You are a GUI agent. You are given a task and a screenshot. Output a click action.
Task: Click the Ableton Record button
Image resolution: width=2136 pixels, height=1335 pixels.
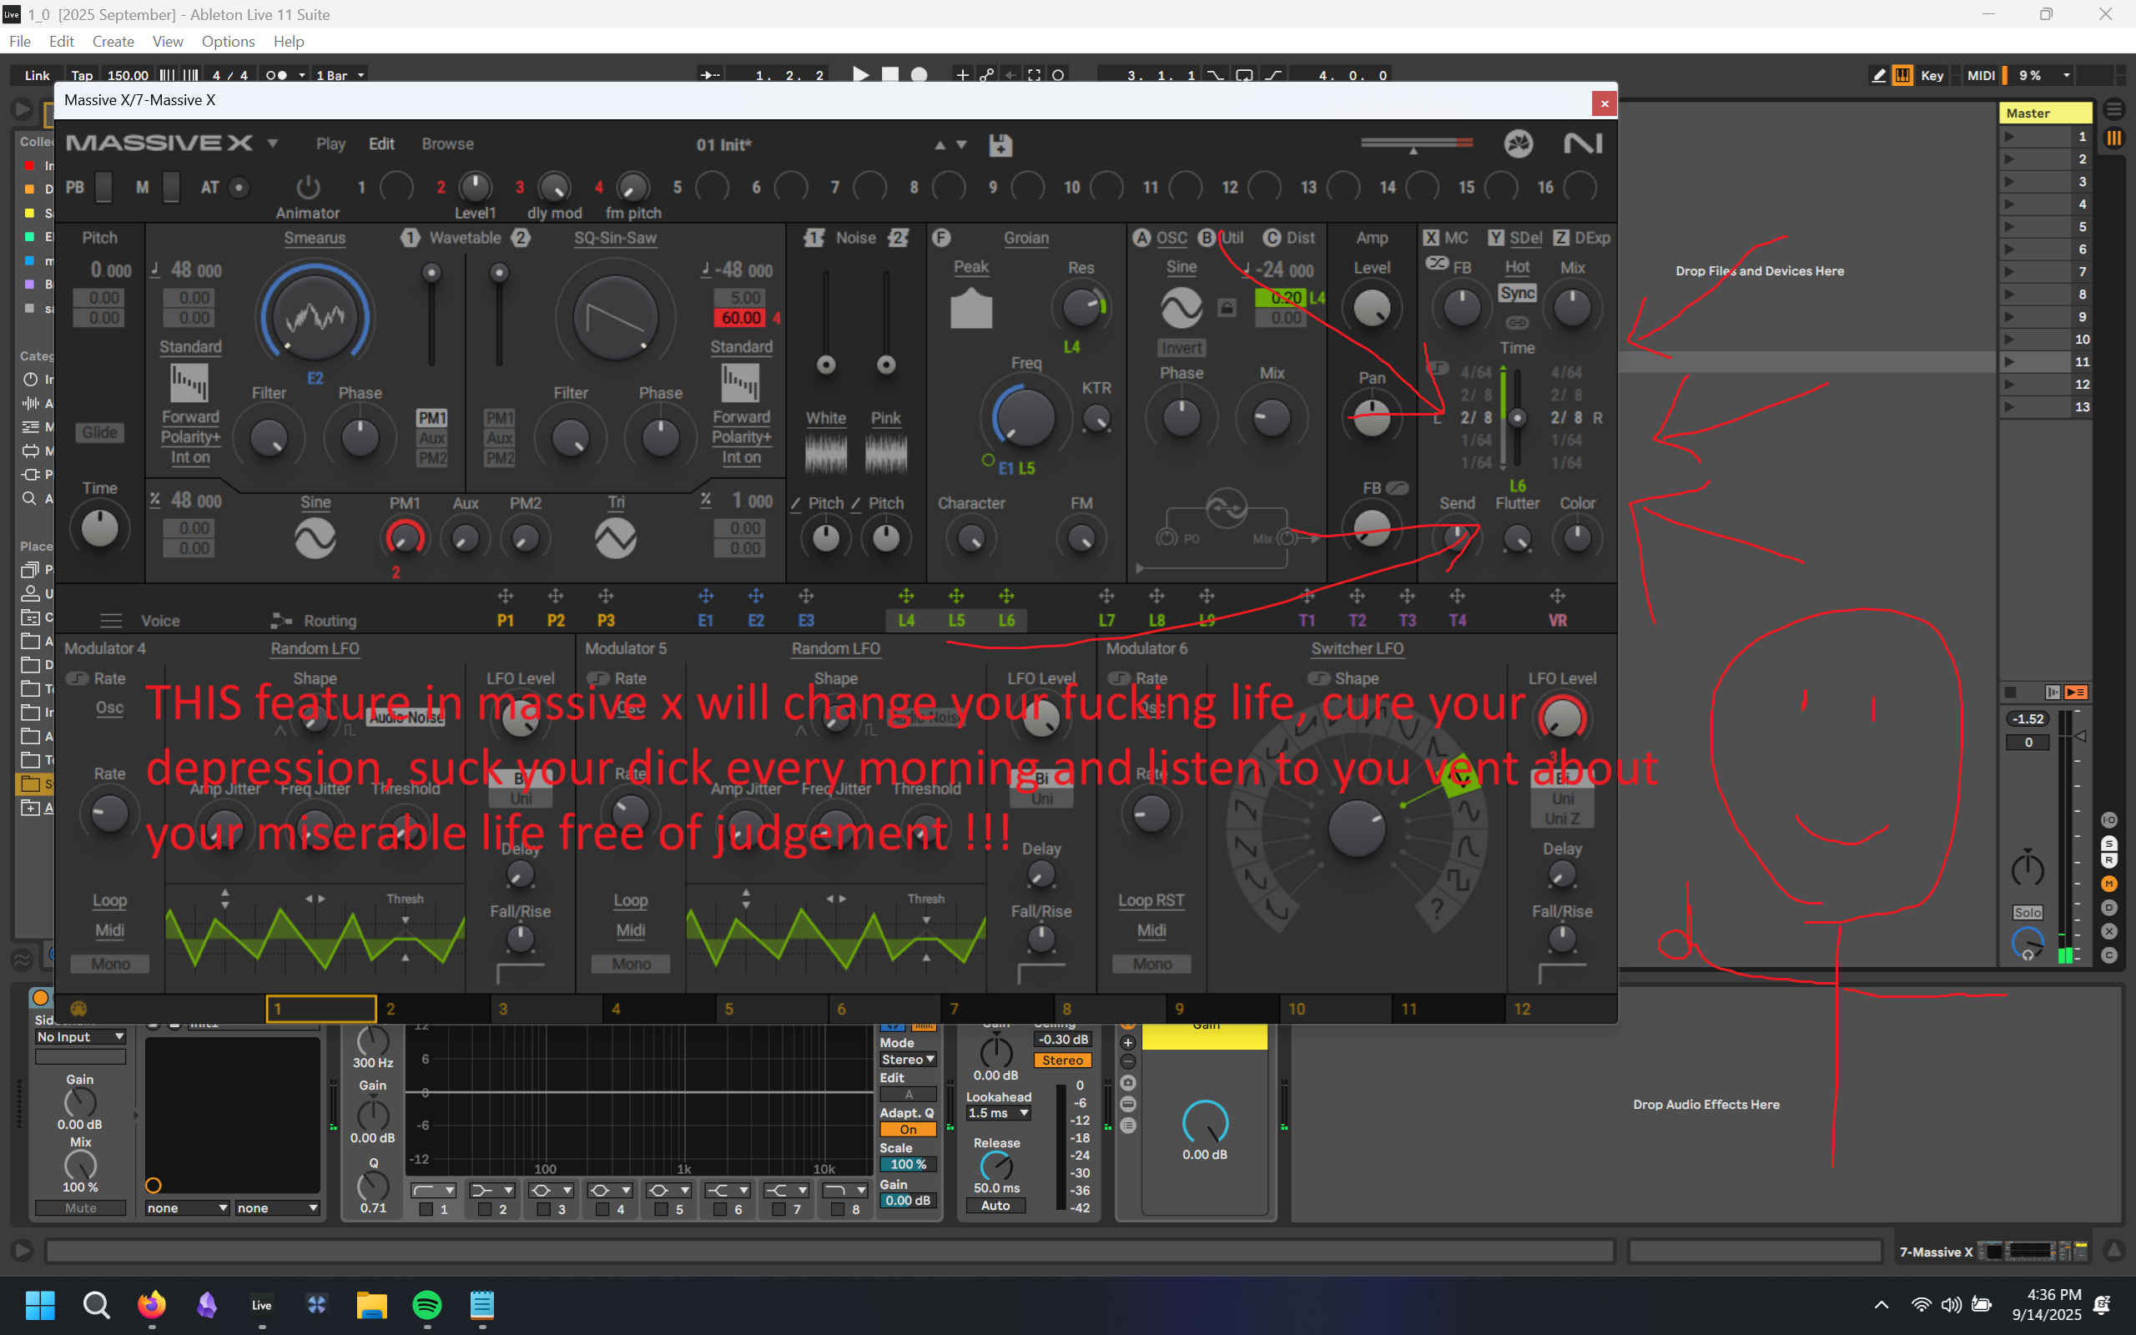pyautogui.click(x=919, y=75)
